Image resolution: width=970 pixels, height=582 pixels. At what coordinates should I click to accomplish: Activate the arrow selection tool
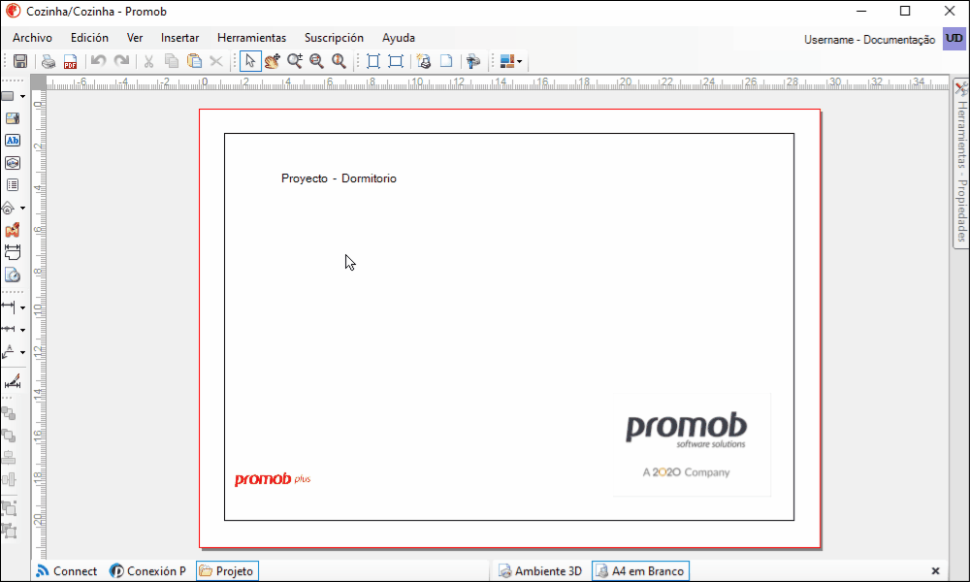point(250,60)
